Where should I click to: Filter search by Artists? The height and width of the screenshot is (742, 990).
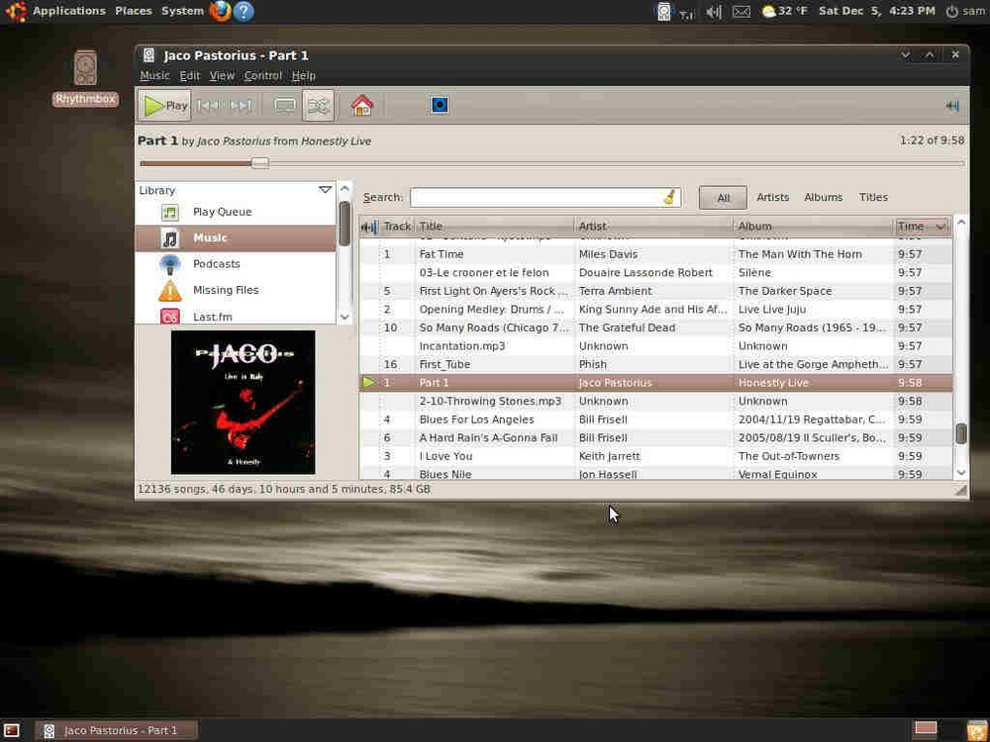(x=772, y=198)
